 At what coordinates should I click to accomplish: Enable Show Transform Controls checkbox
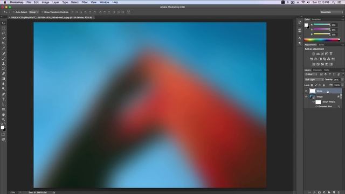43,12
